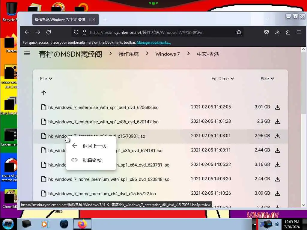The image size is (307, 230).
Task: Click the 2021-02-05 11:02:05 edit time
Action: pyautogui.click(x=211, y=107)
